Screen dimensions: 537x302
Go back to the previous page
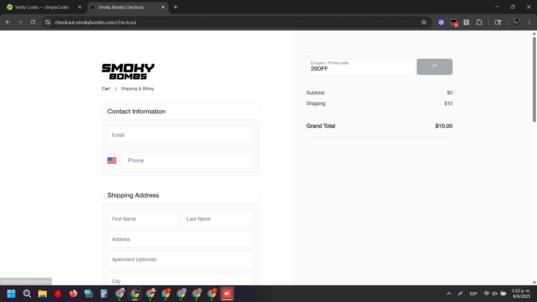pyautogui.click(x=8, y=22)
